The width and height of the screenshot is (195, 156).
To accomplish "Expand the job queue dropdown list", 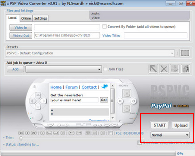I will (x=64, y=69).
